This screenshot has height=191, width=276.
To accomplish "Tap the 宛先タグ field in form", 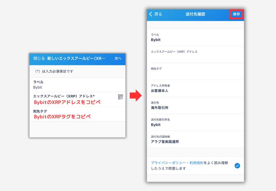I will 77,114.
